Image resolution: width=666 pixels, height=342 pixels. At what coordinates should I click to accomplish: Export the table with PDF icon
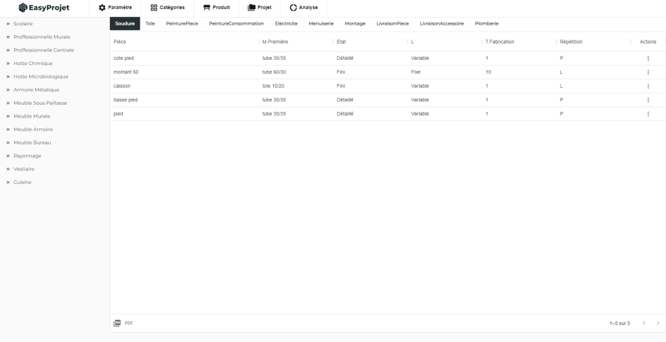tap(118, 323)
